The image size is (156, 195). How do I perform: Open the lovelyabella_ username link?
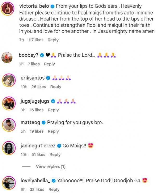coord(35,180)
